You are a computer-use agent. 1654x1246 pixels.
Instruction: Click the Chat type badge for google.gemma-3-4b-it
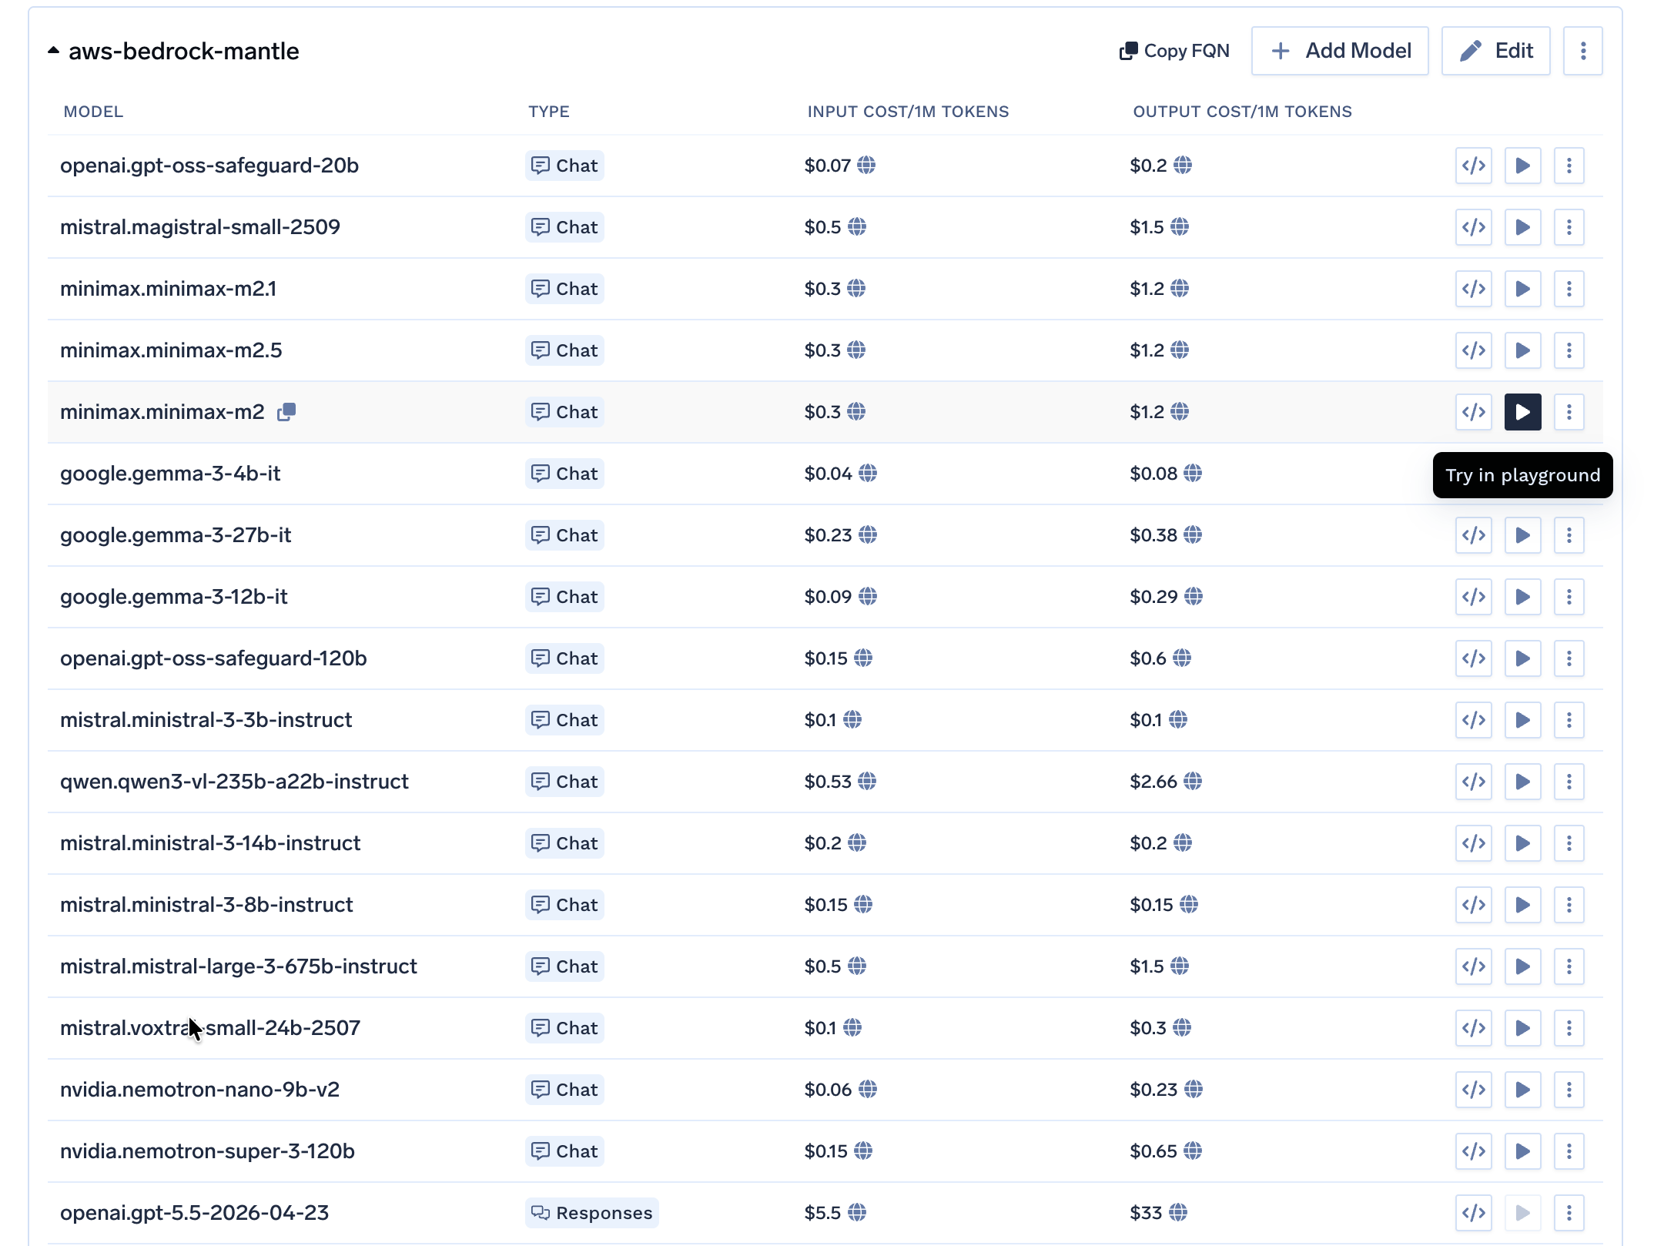tap(564, 474)
